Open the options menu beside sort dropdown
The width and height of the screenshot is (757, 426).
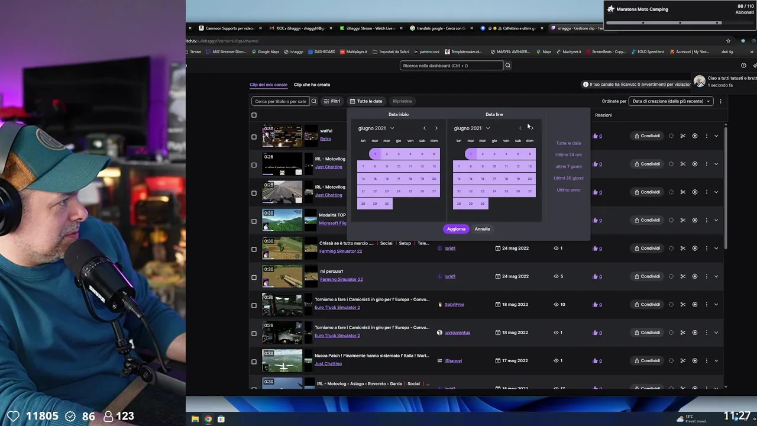(x=720, y=101)
